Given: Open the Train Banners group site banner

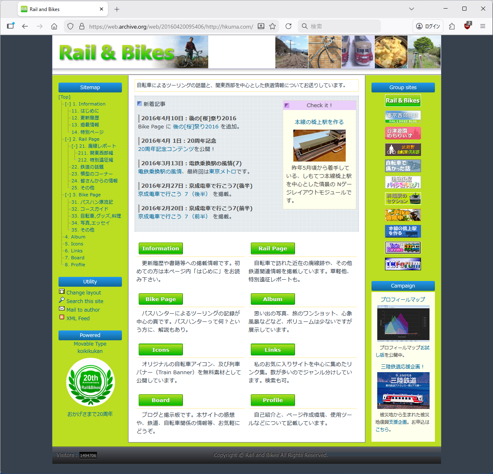Looking at the screenshot, I should [403, 247].
